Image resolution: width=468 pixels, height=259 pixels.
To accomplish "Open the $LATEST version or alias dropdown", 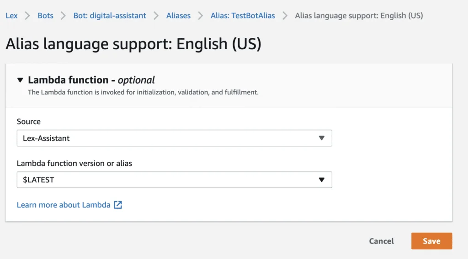I will tap(174, 180).
